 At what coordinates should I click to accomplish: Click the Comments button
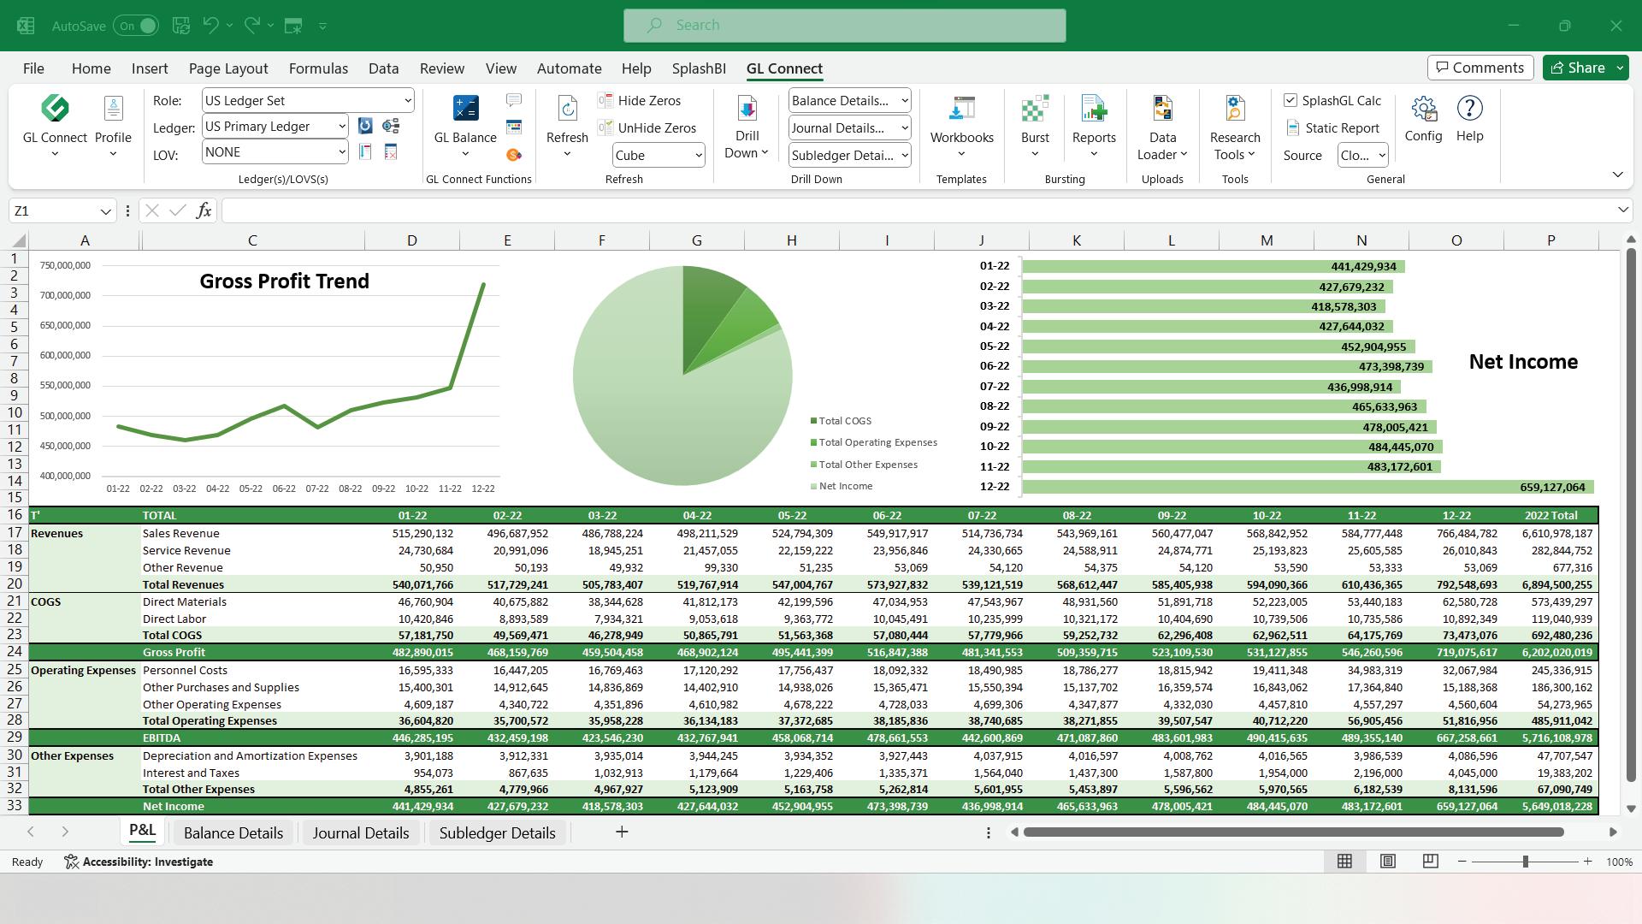coord(1480,68)
